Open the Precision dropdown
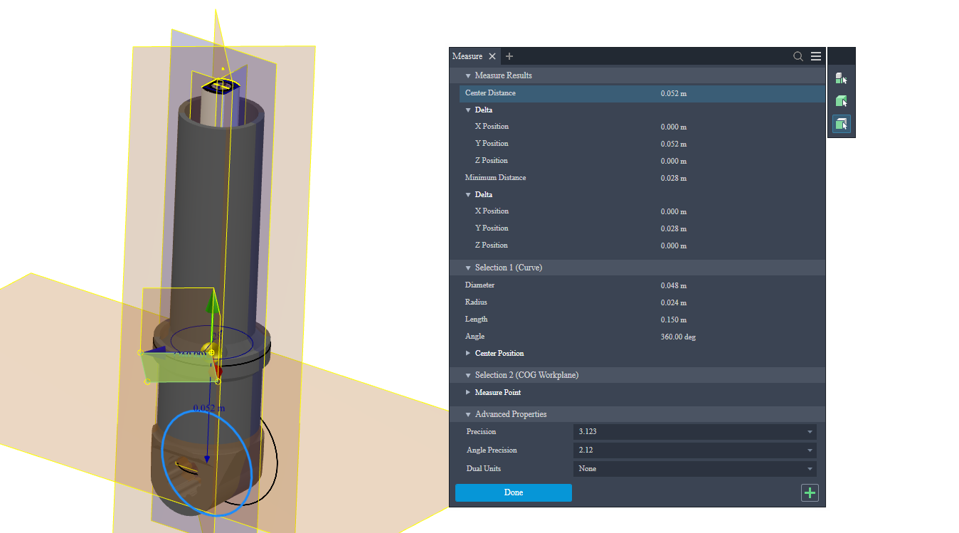The height and width of the screenshot is (533, 959). pyautogui.click(x=694, y=432)
